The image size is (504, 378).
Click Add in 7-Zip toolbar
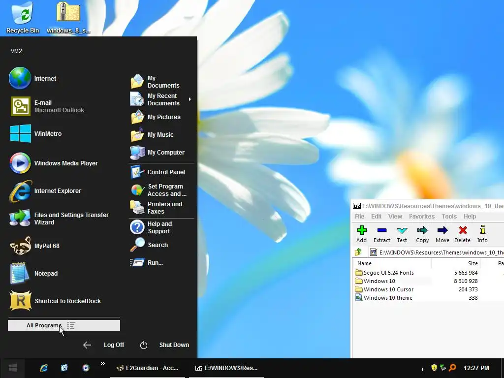click(362, 234)
